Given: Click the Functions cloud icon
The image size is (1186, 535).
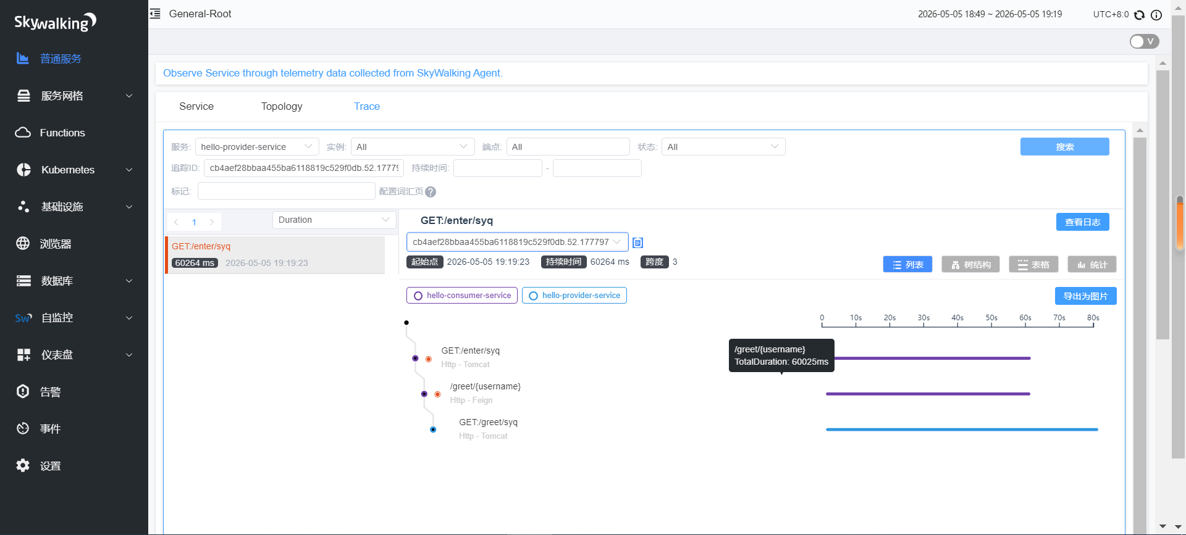Looking at the screenshot, I should [x=23, y=133].
